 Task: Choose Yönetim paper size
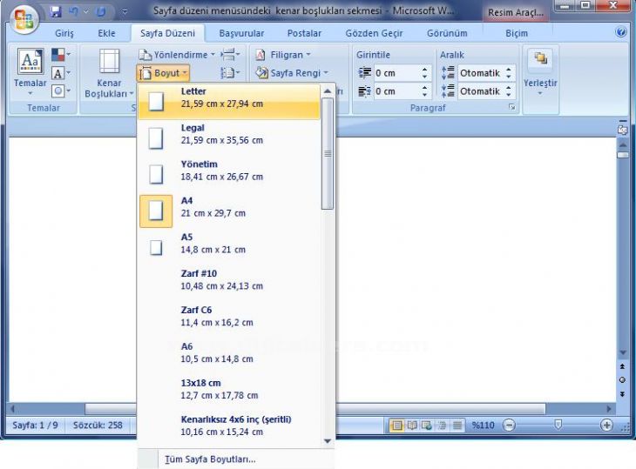(230, 174)
